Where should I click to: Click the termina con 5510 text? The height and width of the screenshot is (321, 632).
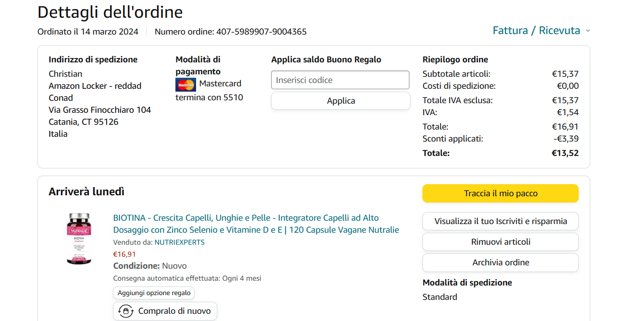[209, 97]
